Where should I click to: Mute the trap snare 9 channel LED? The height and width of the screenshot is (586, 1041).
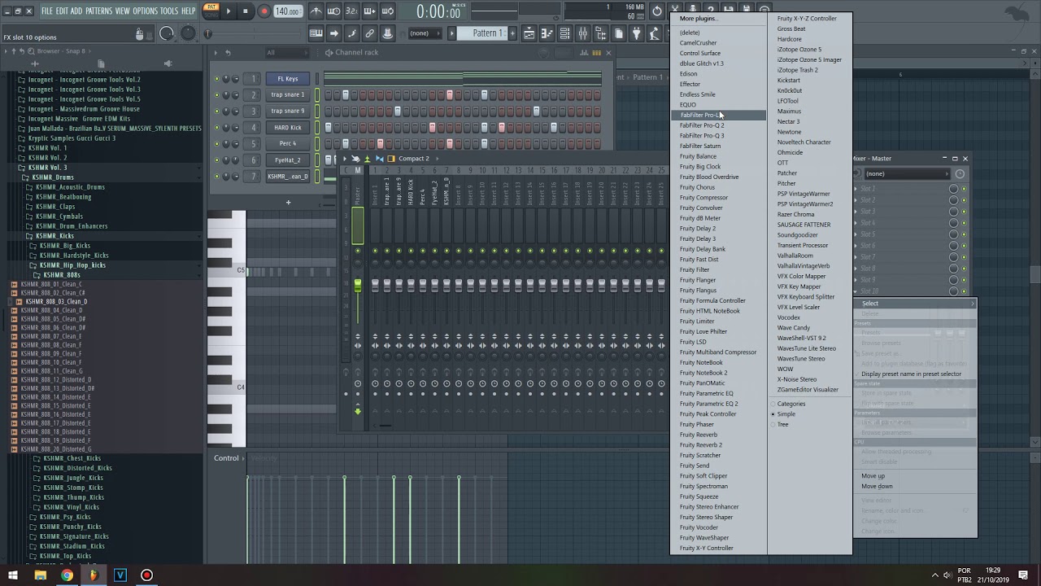(216, 112)
